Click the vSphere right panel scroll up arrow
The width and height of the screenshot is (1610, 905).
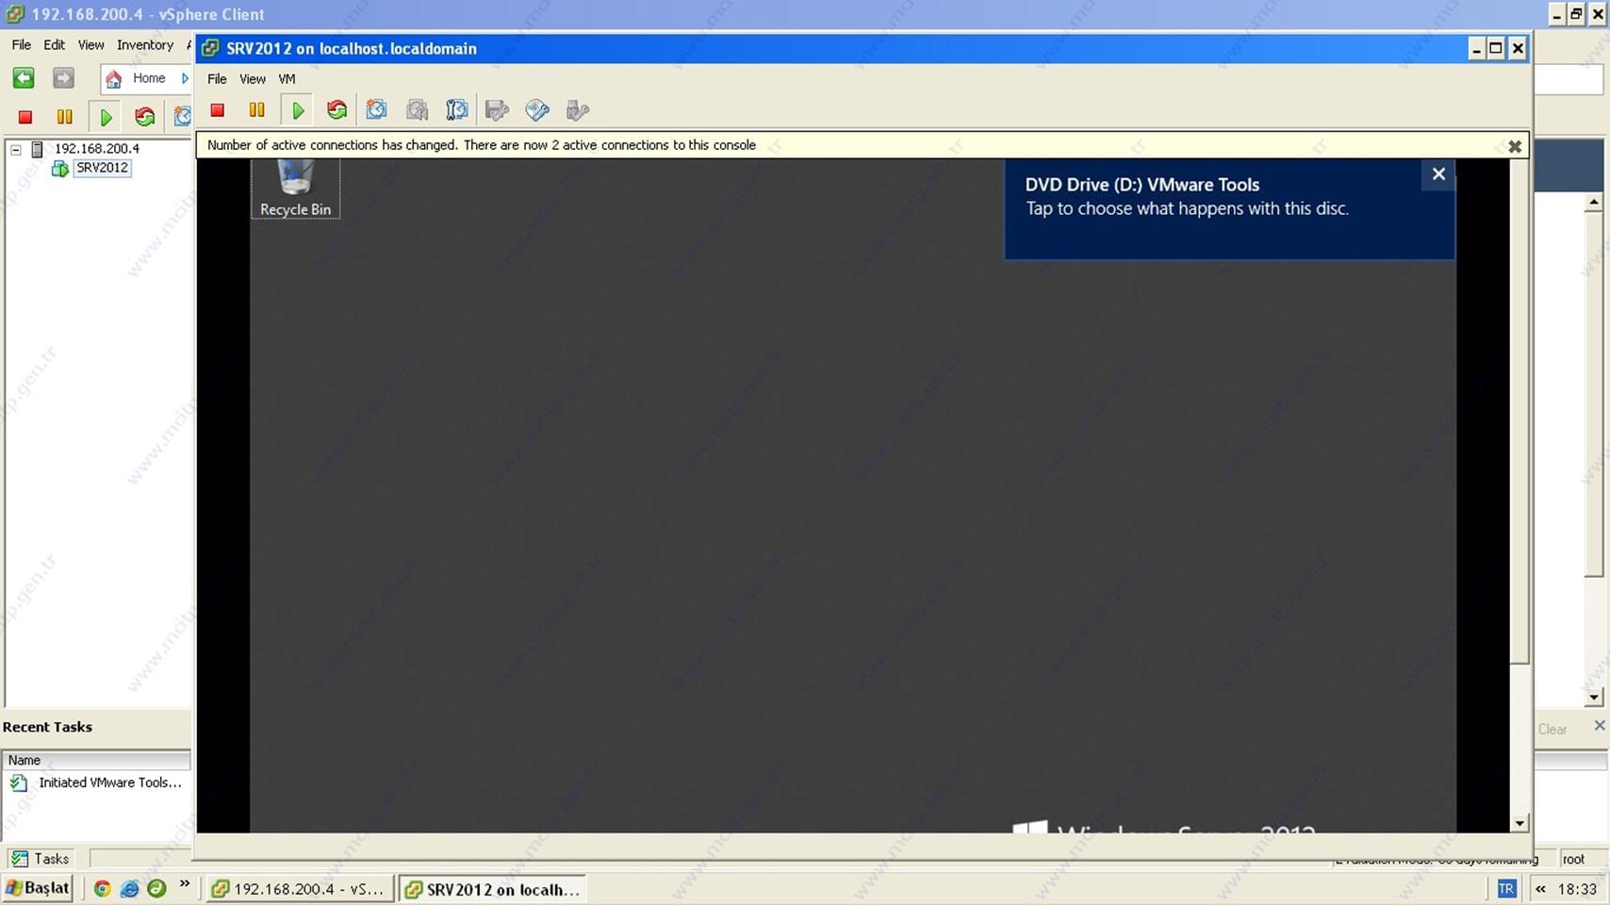click(1593, 203)
